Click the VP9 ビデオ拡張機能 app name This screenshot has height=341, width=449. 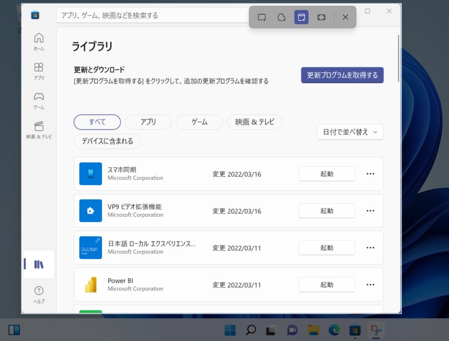click(x=135, y=207)
